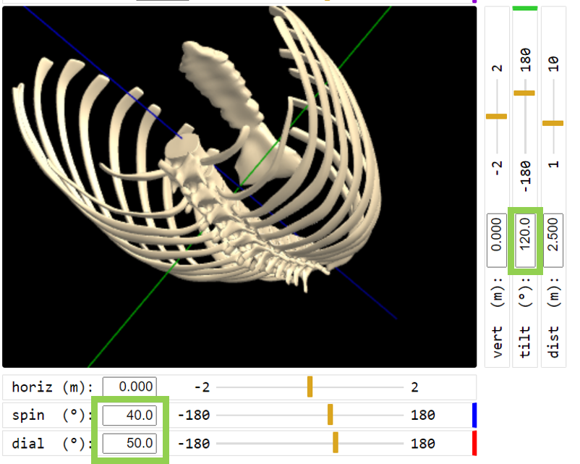Click the -180 minimum label of dial slider

pyautogui.click(x=194, y=443)
